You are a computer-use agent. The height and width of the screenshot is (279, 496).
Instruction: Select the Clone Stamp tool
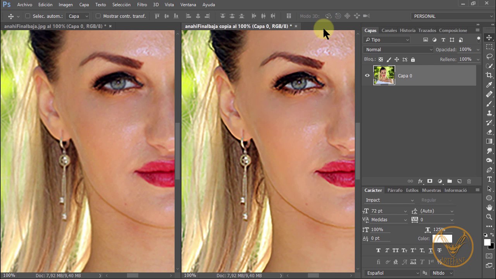pos(489,113)
